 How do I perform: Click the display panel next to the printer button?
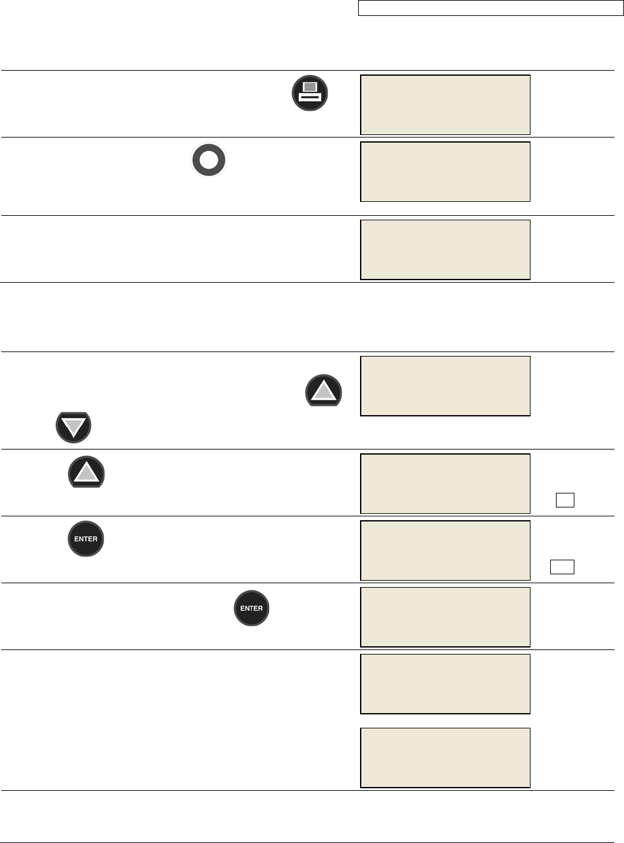point(445,105)
